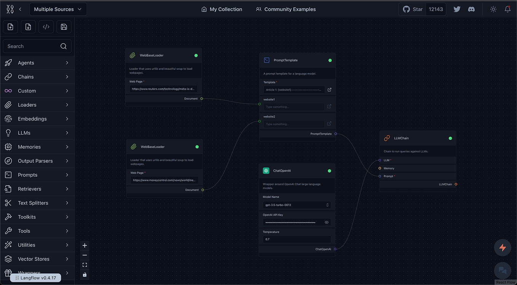Save the flow using the save icon
517x285 pixels.
pos(64,27)
